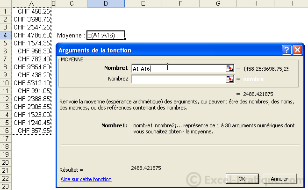This screenshot has width=308, height=190.
Task: Select column H header
Action: [x=255, y=3]
